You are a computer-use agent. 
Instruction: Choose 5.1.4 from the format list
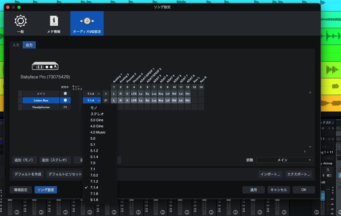tap(94, 157)
